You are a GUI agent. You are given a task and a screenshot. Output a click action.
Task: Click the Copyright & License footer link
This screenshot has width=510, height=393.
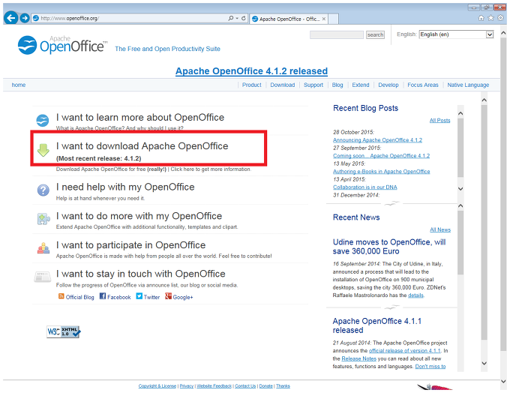pyautogui.click(x=157, y=385)
